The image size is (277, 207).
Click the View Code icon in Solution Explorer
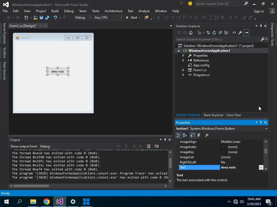pyautogui.click(x=234, y=33)
